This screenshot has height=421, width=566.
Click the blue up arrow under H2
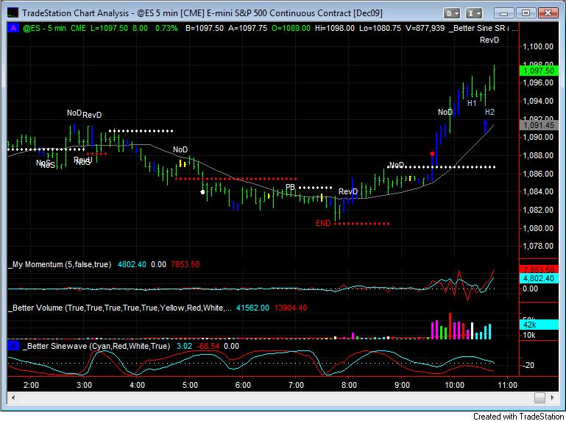tap(485, 127)
